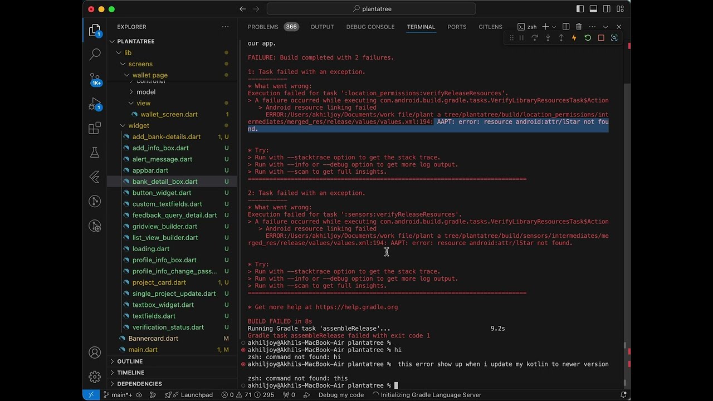
Task: Open the Search view in activity bar
Action: 95,54
